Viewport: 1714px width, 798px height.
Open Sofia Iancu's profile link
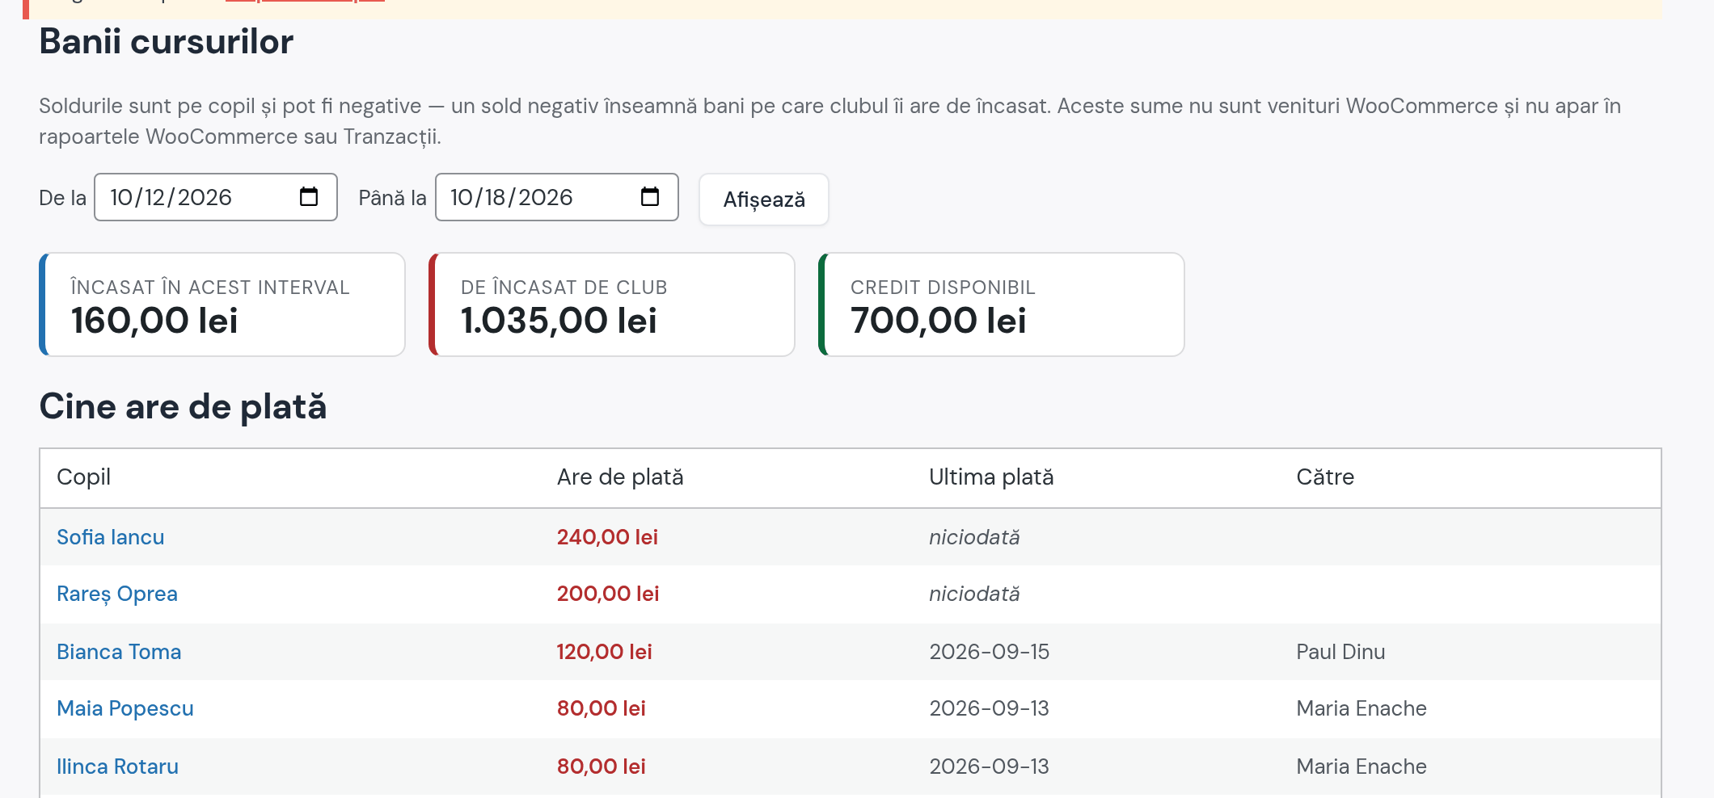click(111, 537)
